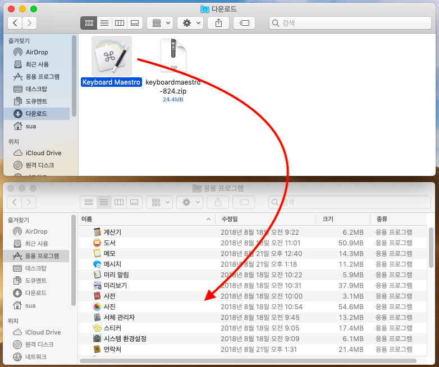Screen dimensions: 439x367
Task: Sort by 크기 column header
Action: 343,219
